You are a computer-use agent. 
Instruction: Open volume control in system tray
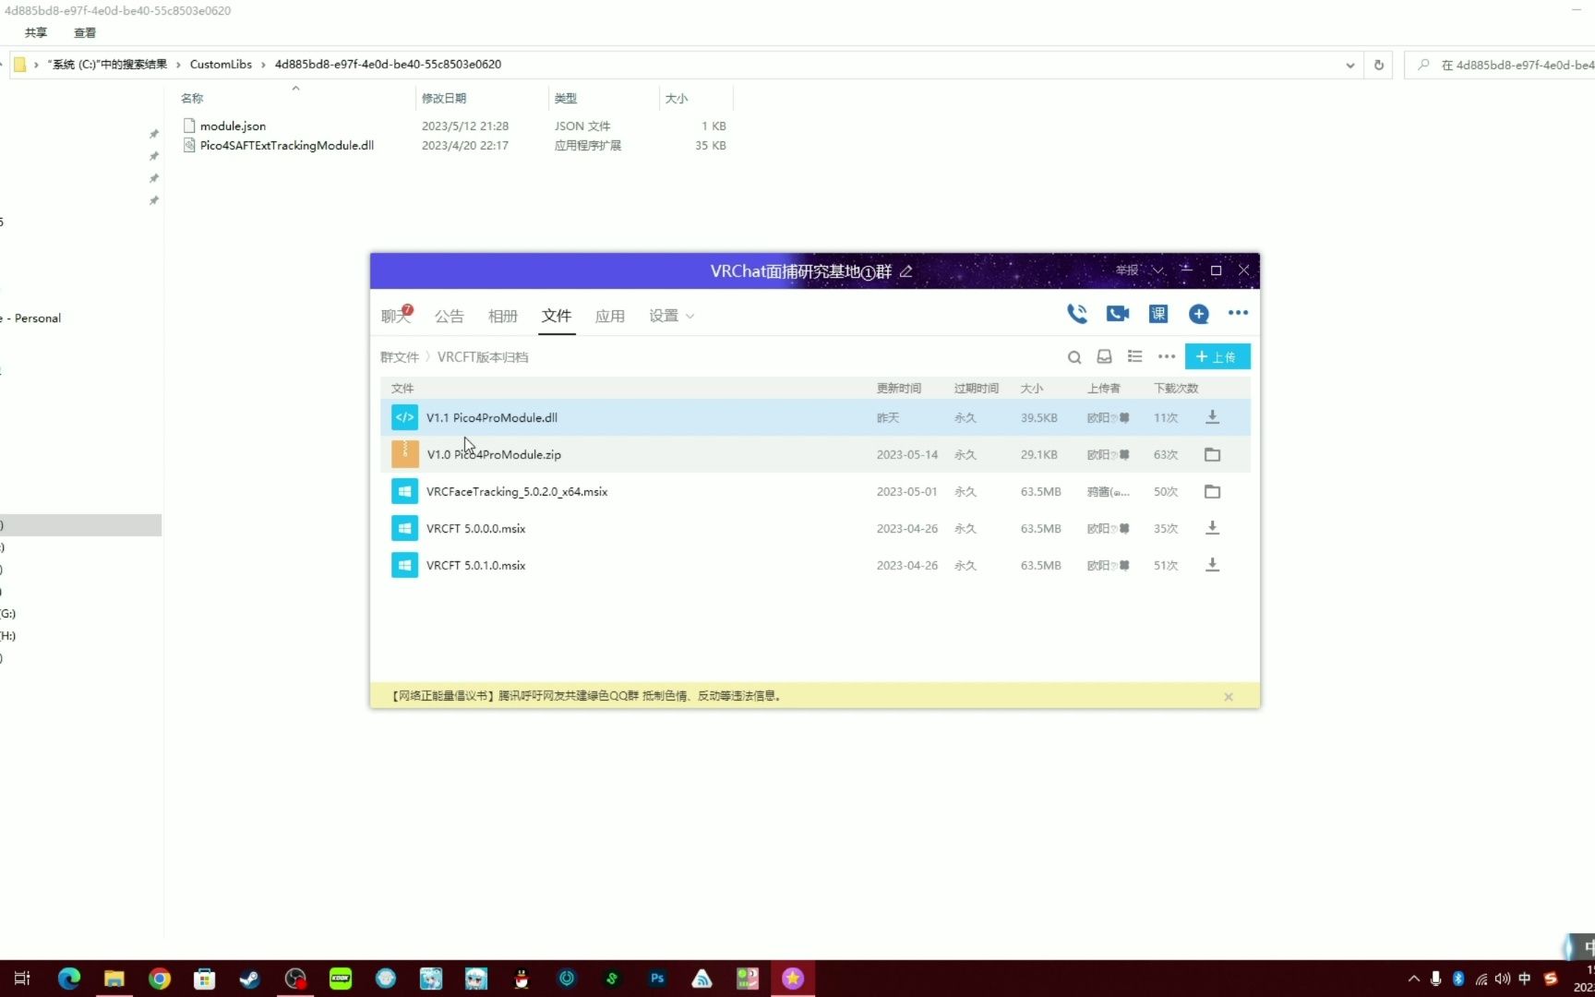1503,979
